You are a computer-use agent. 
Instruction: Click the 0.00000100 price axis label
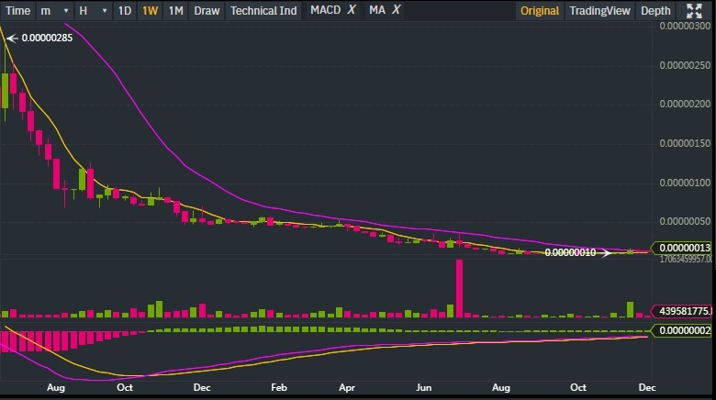point(685,183)
